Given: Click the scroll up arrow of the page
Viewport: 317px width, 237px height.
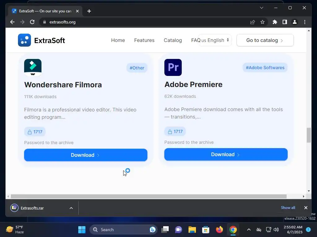Looking at the screenshot, I should (x=309, y=31).
